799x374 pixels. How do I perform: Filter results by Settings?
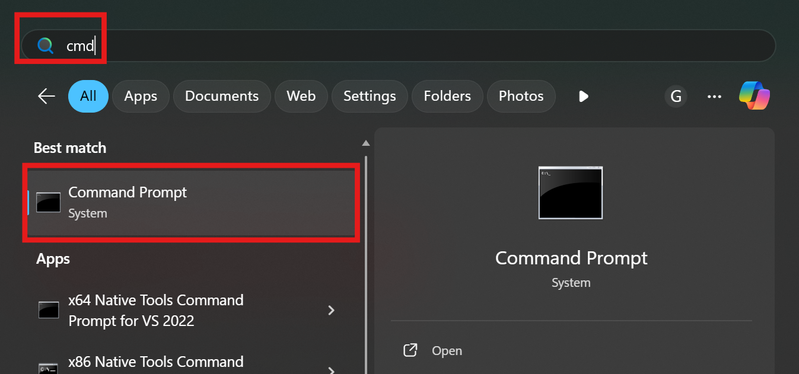[x=370, y=96]
